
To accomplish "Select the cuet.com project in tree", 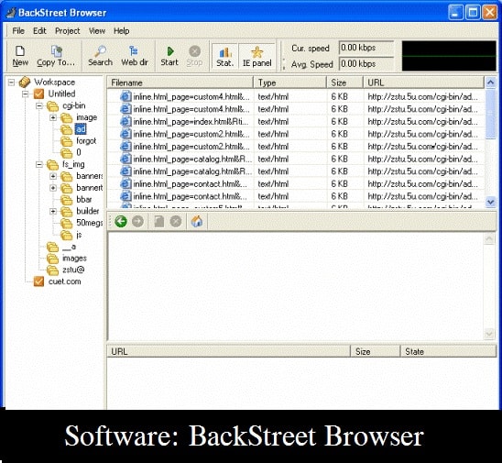I will pos(64,281).
